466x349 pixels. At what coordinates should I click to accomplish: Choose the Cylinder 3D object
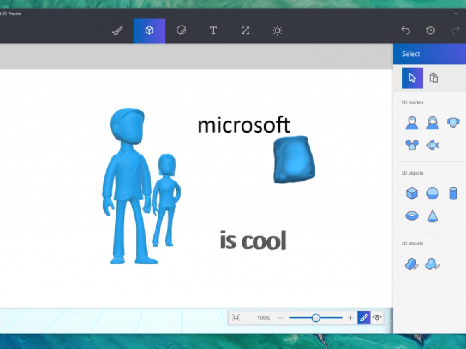(453, 193)
